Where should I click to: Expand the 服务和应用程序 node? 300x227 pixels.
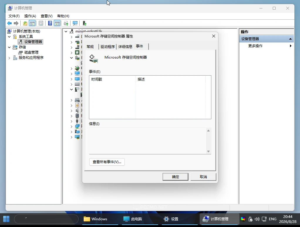(x=9, y=58)
